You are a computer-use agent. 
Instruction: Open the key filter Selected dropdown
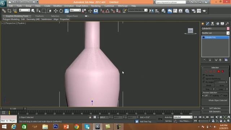(183, 117)
